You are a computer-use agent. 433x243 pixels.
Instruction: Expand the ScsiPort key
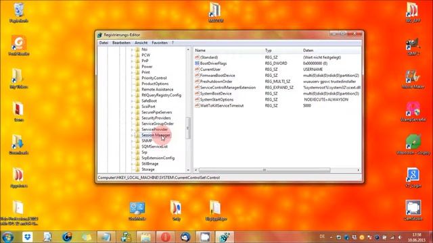click(132, 107)
